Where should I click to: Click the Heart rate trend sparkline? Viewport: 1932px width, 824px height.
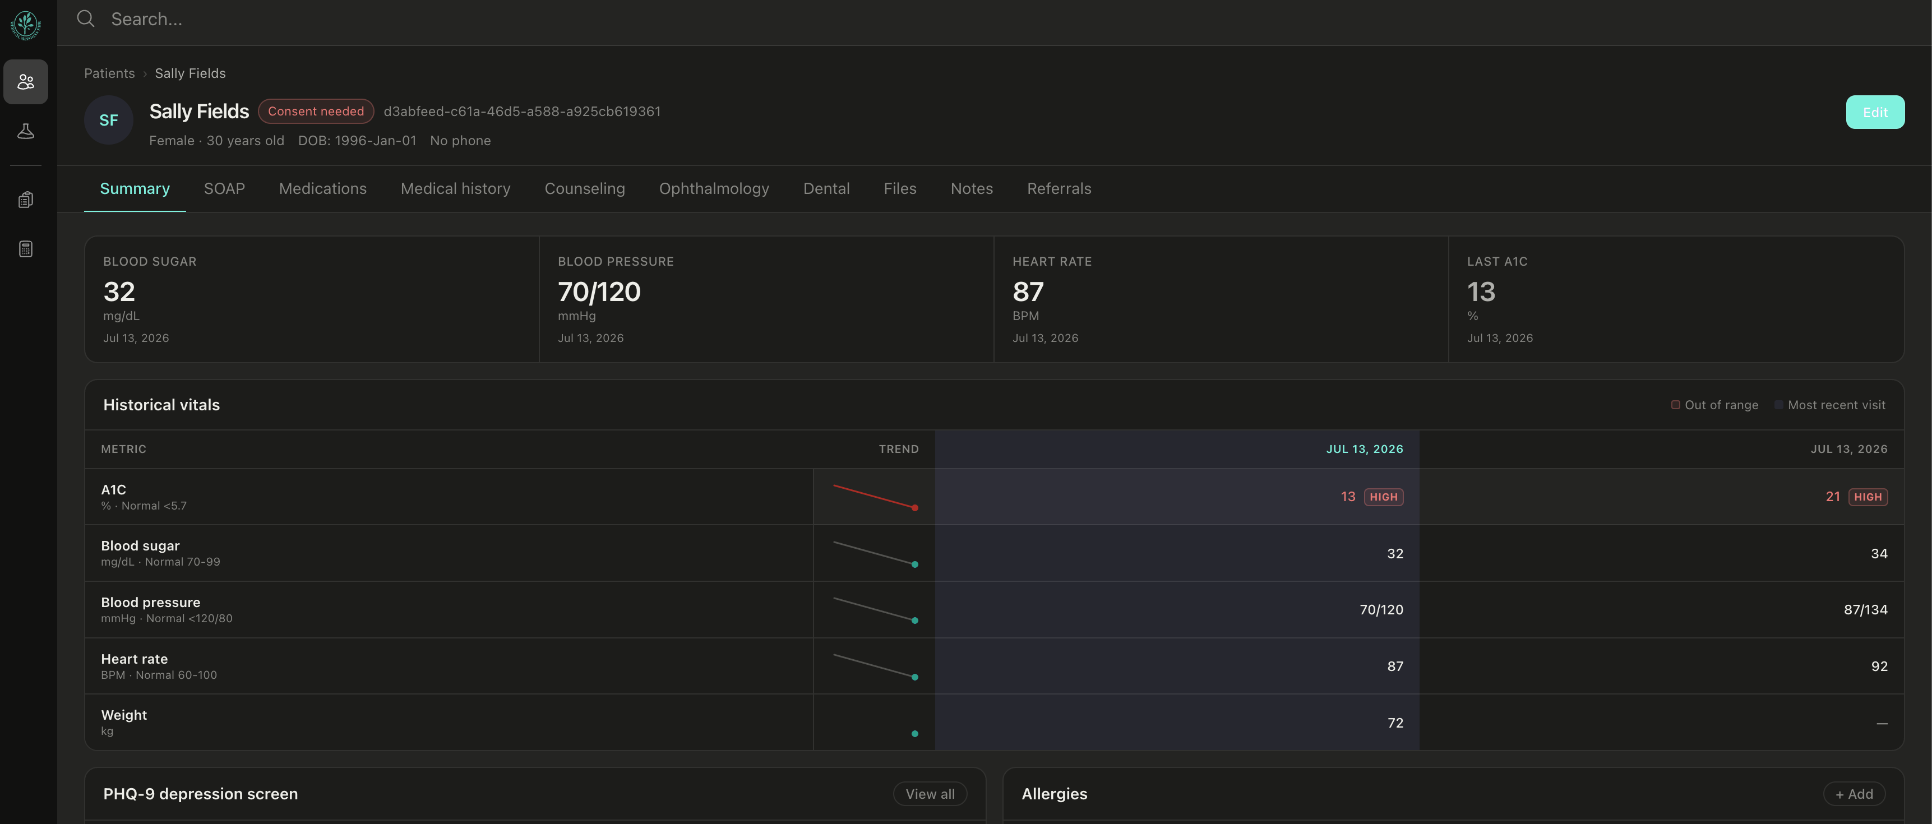(x=875, y=666)
